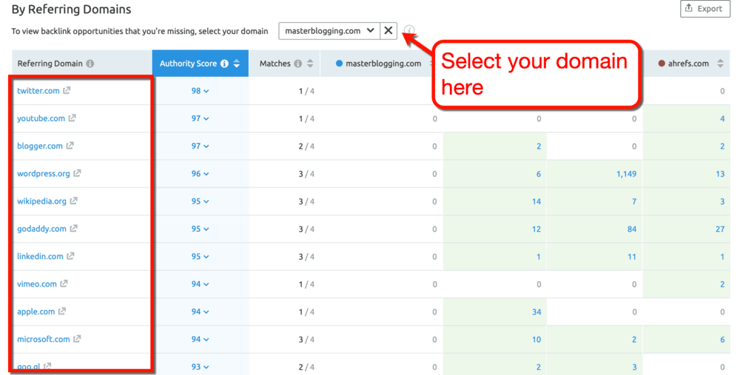Open blogger.com referring domain link
Viewport: 740px width, 375px height.
pos(40,146)
